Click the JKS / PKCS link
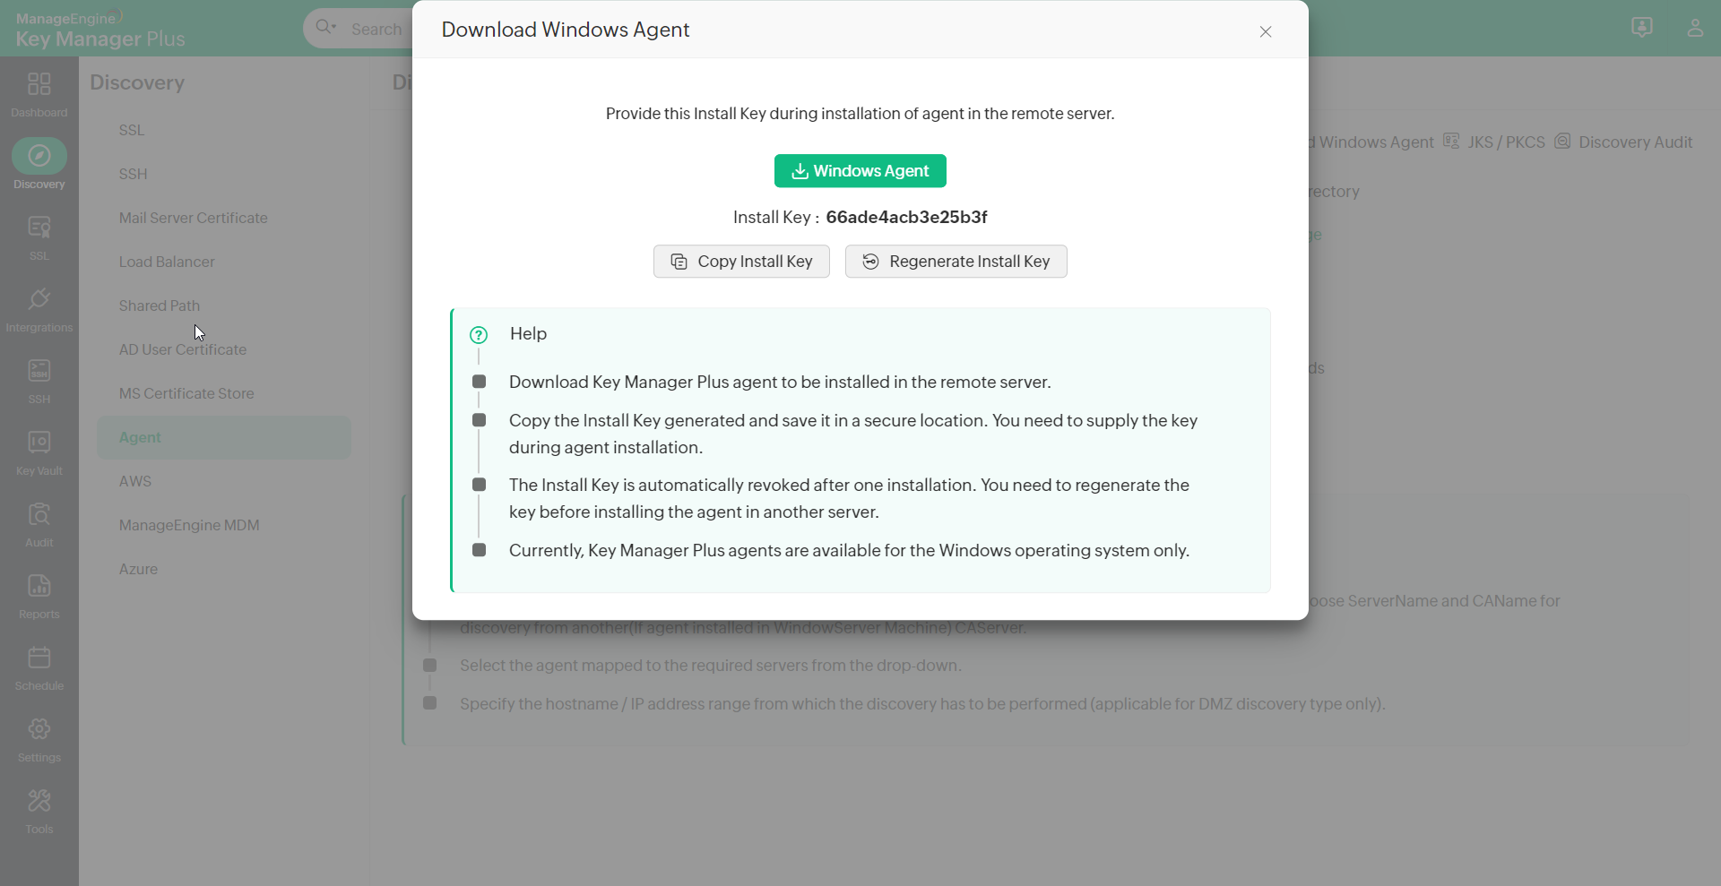 1506,142
